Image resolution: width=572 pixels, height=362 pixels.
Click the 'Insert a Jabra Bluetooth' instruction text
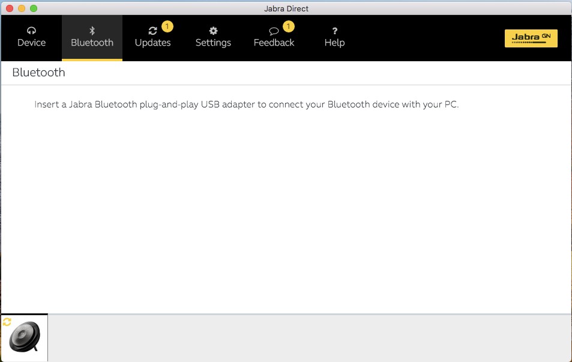point(246,104)
